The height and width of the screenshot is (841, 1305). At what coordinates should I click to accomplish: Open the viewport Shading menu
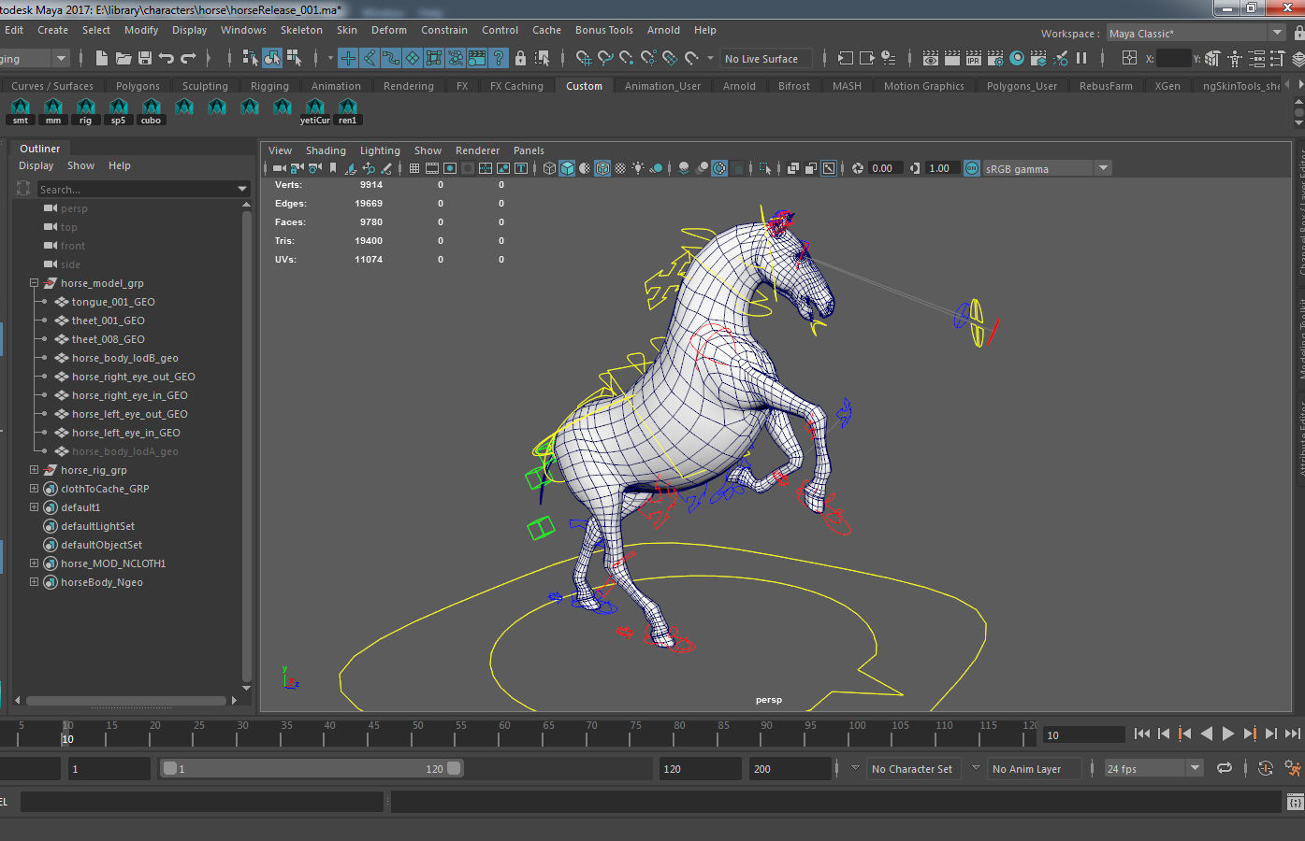coord(326,150)
